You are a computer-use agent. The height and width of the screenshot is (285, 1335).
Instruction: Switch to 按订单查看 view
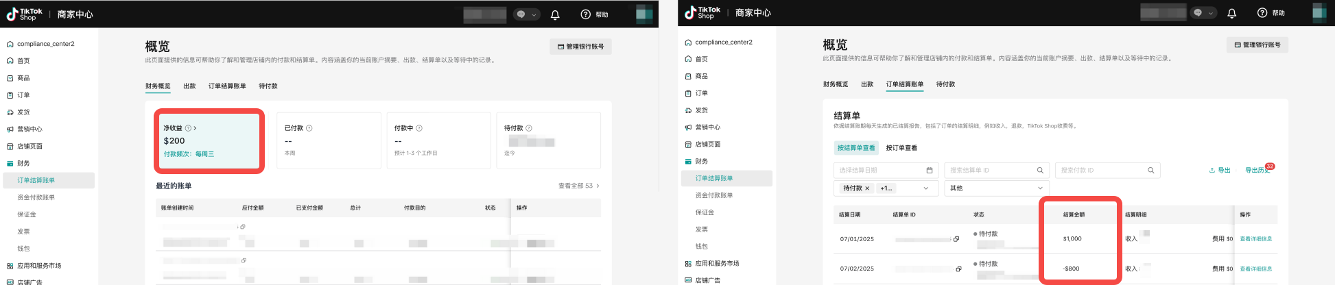(901, 148)
